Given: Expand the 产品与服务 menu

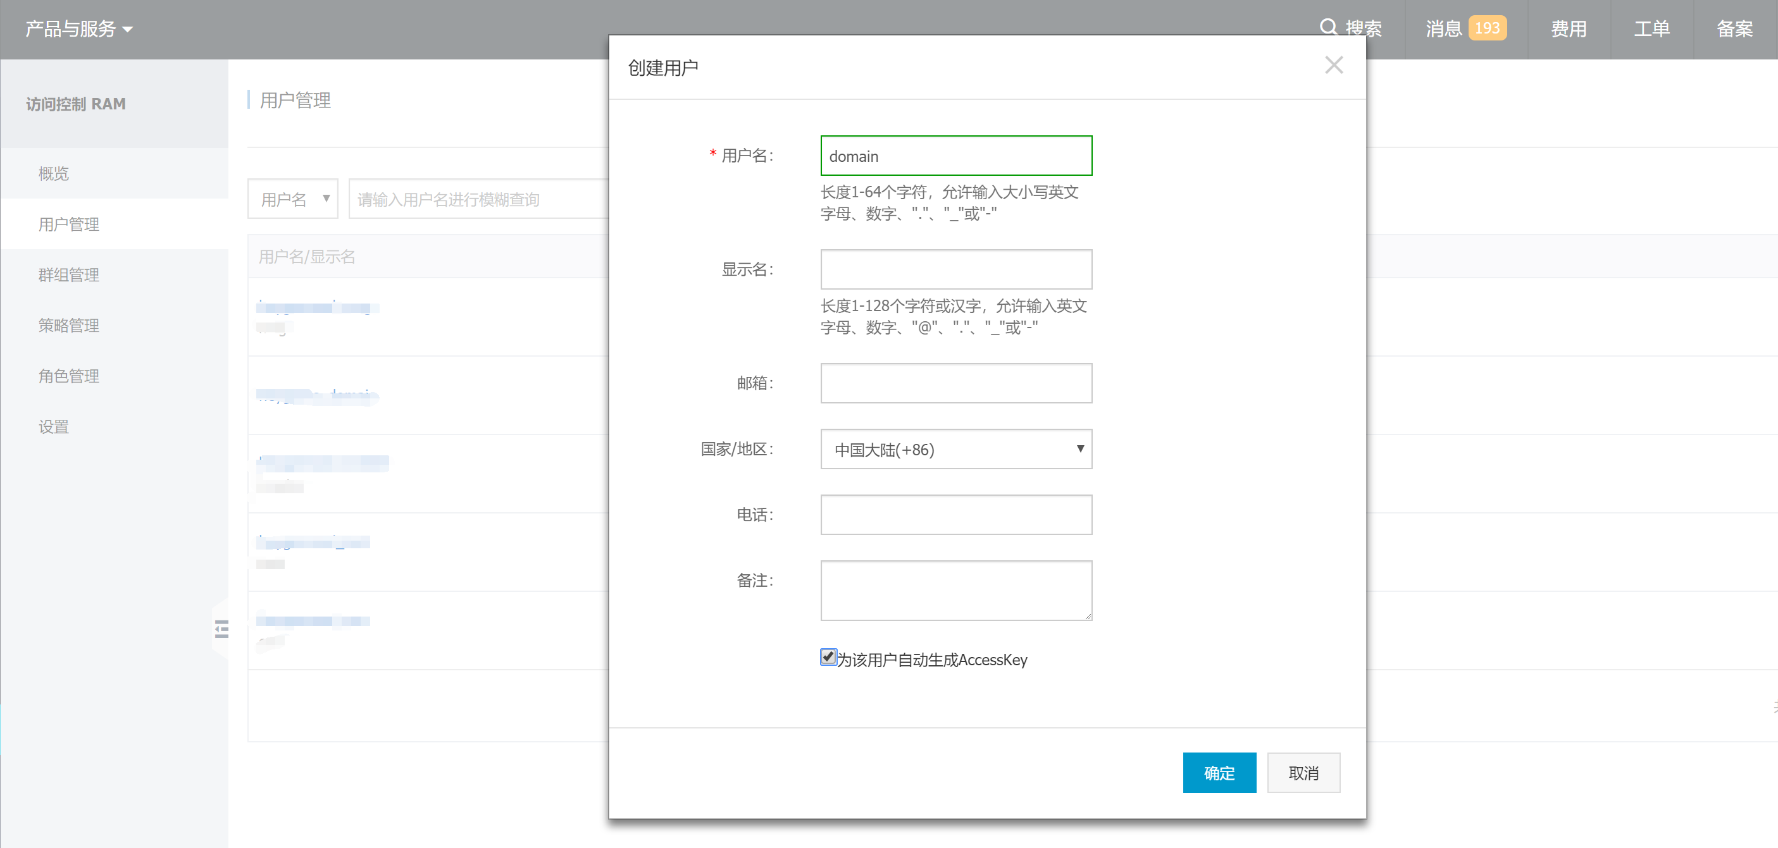Looking at the screenshot, I should coord(78,29).
